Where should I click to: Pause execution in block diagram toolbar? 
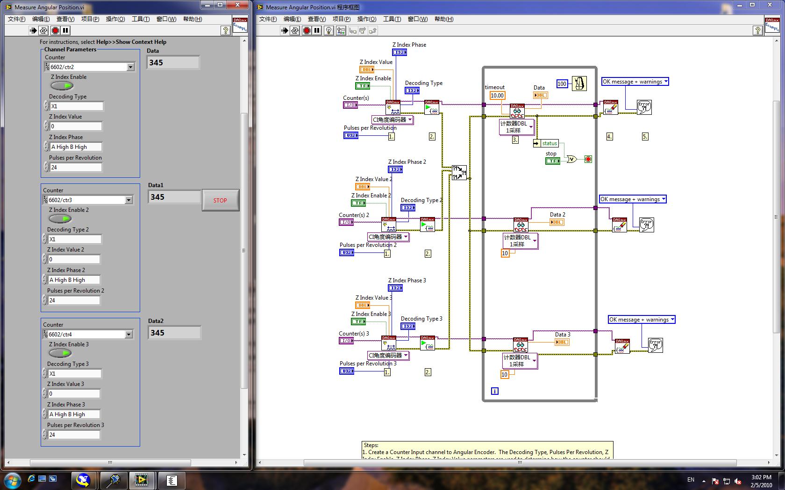(317, 31)
